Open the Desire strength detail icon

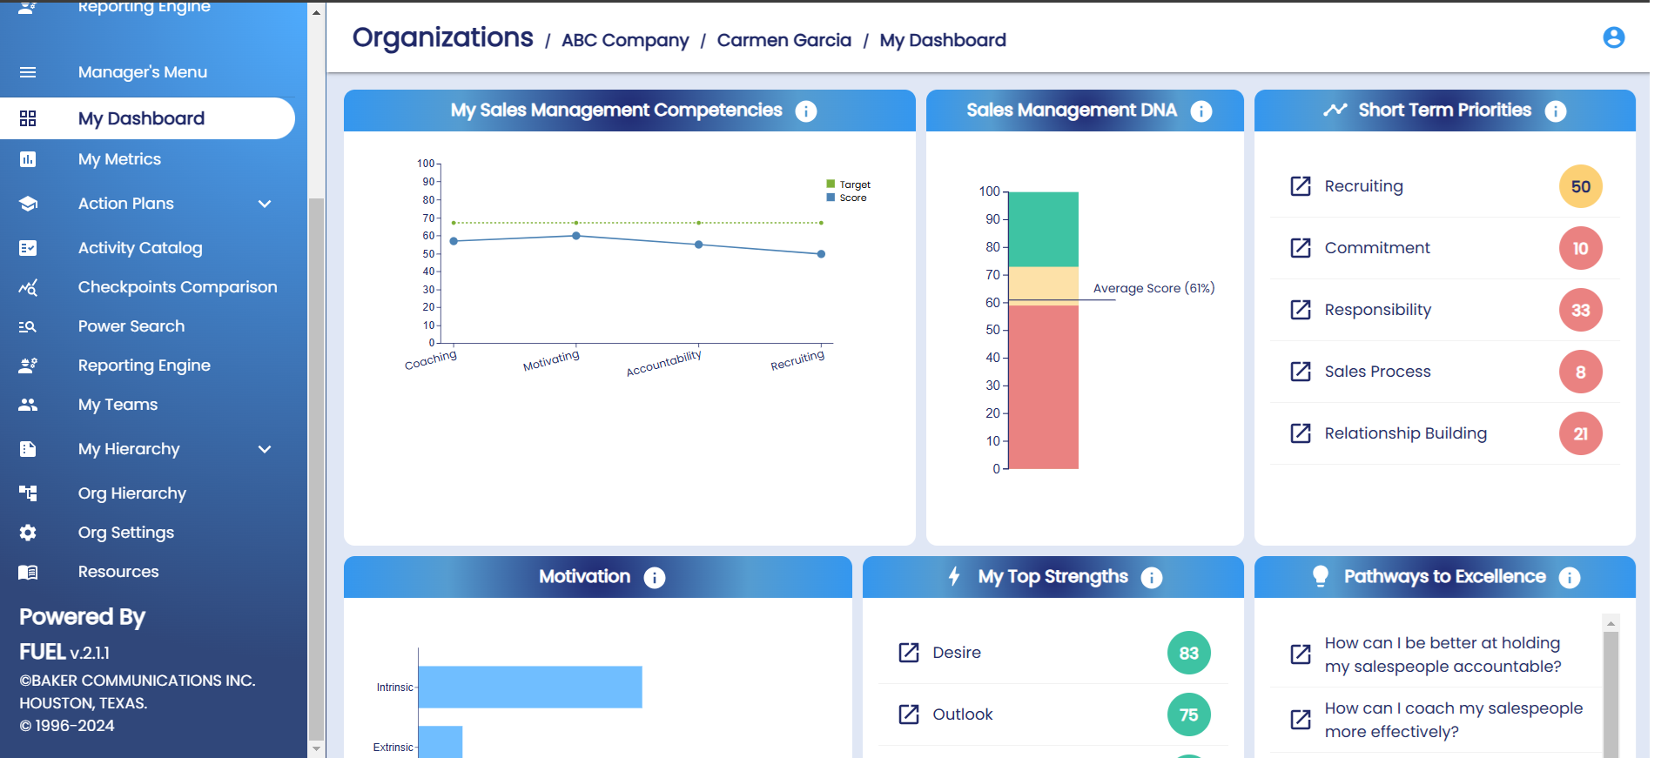click(908, 653)
